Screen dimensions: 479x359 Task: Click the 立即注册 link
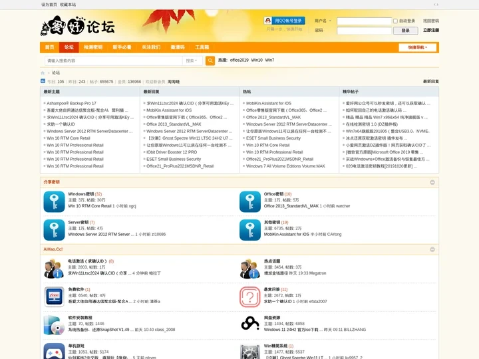pyautogui.click(x=431, y=30)
